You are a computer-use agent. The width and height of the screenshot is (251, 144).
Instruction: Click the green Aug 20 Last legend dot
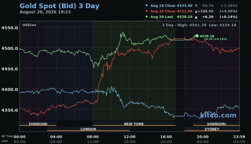point(146,16)
